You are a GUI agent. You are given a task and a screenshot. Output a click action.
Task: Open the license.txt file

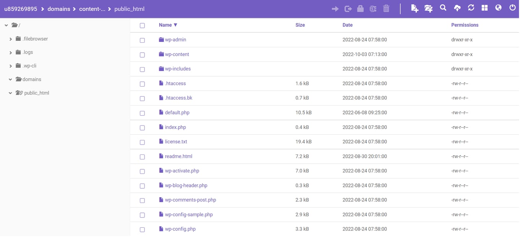[176, 142]
